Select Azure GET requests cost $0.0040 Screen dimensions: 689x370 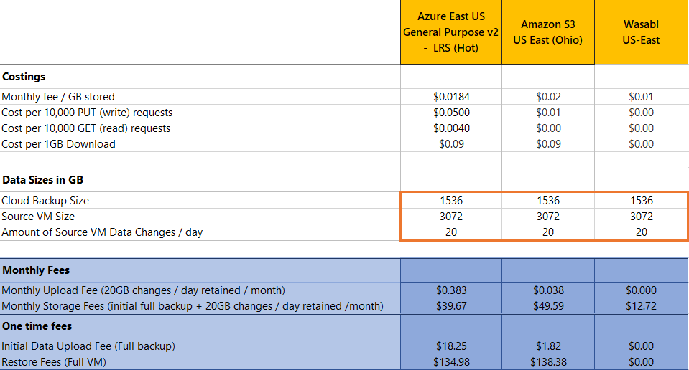pyautogui.click(x=451, y=128)
